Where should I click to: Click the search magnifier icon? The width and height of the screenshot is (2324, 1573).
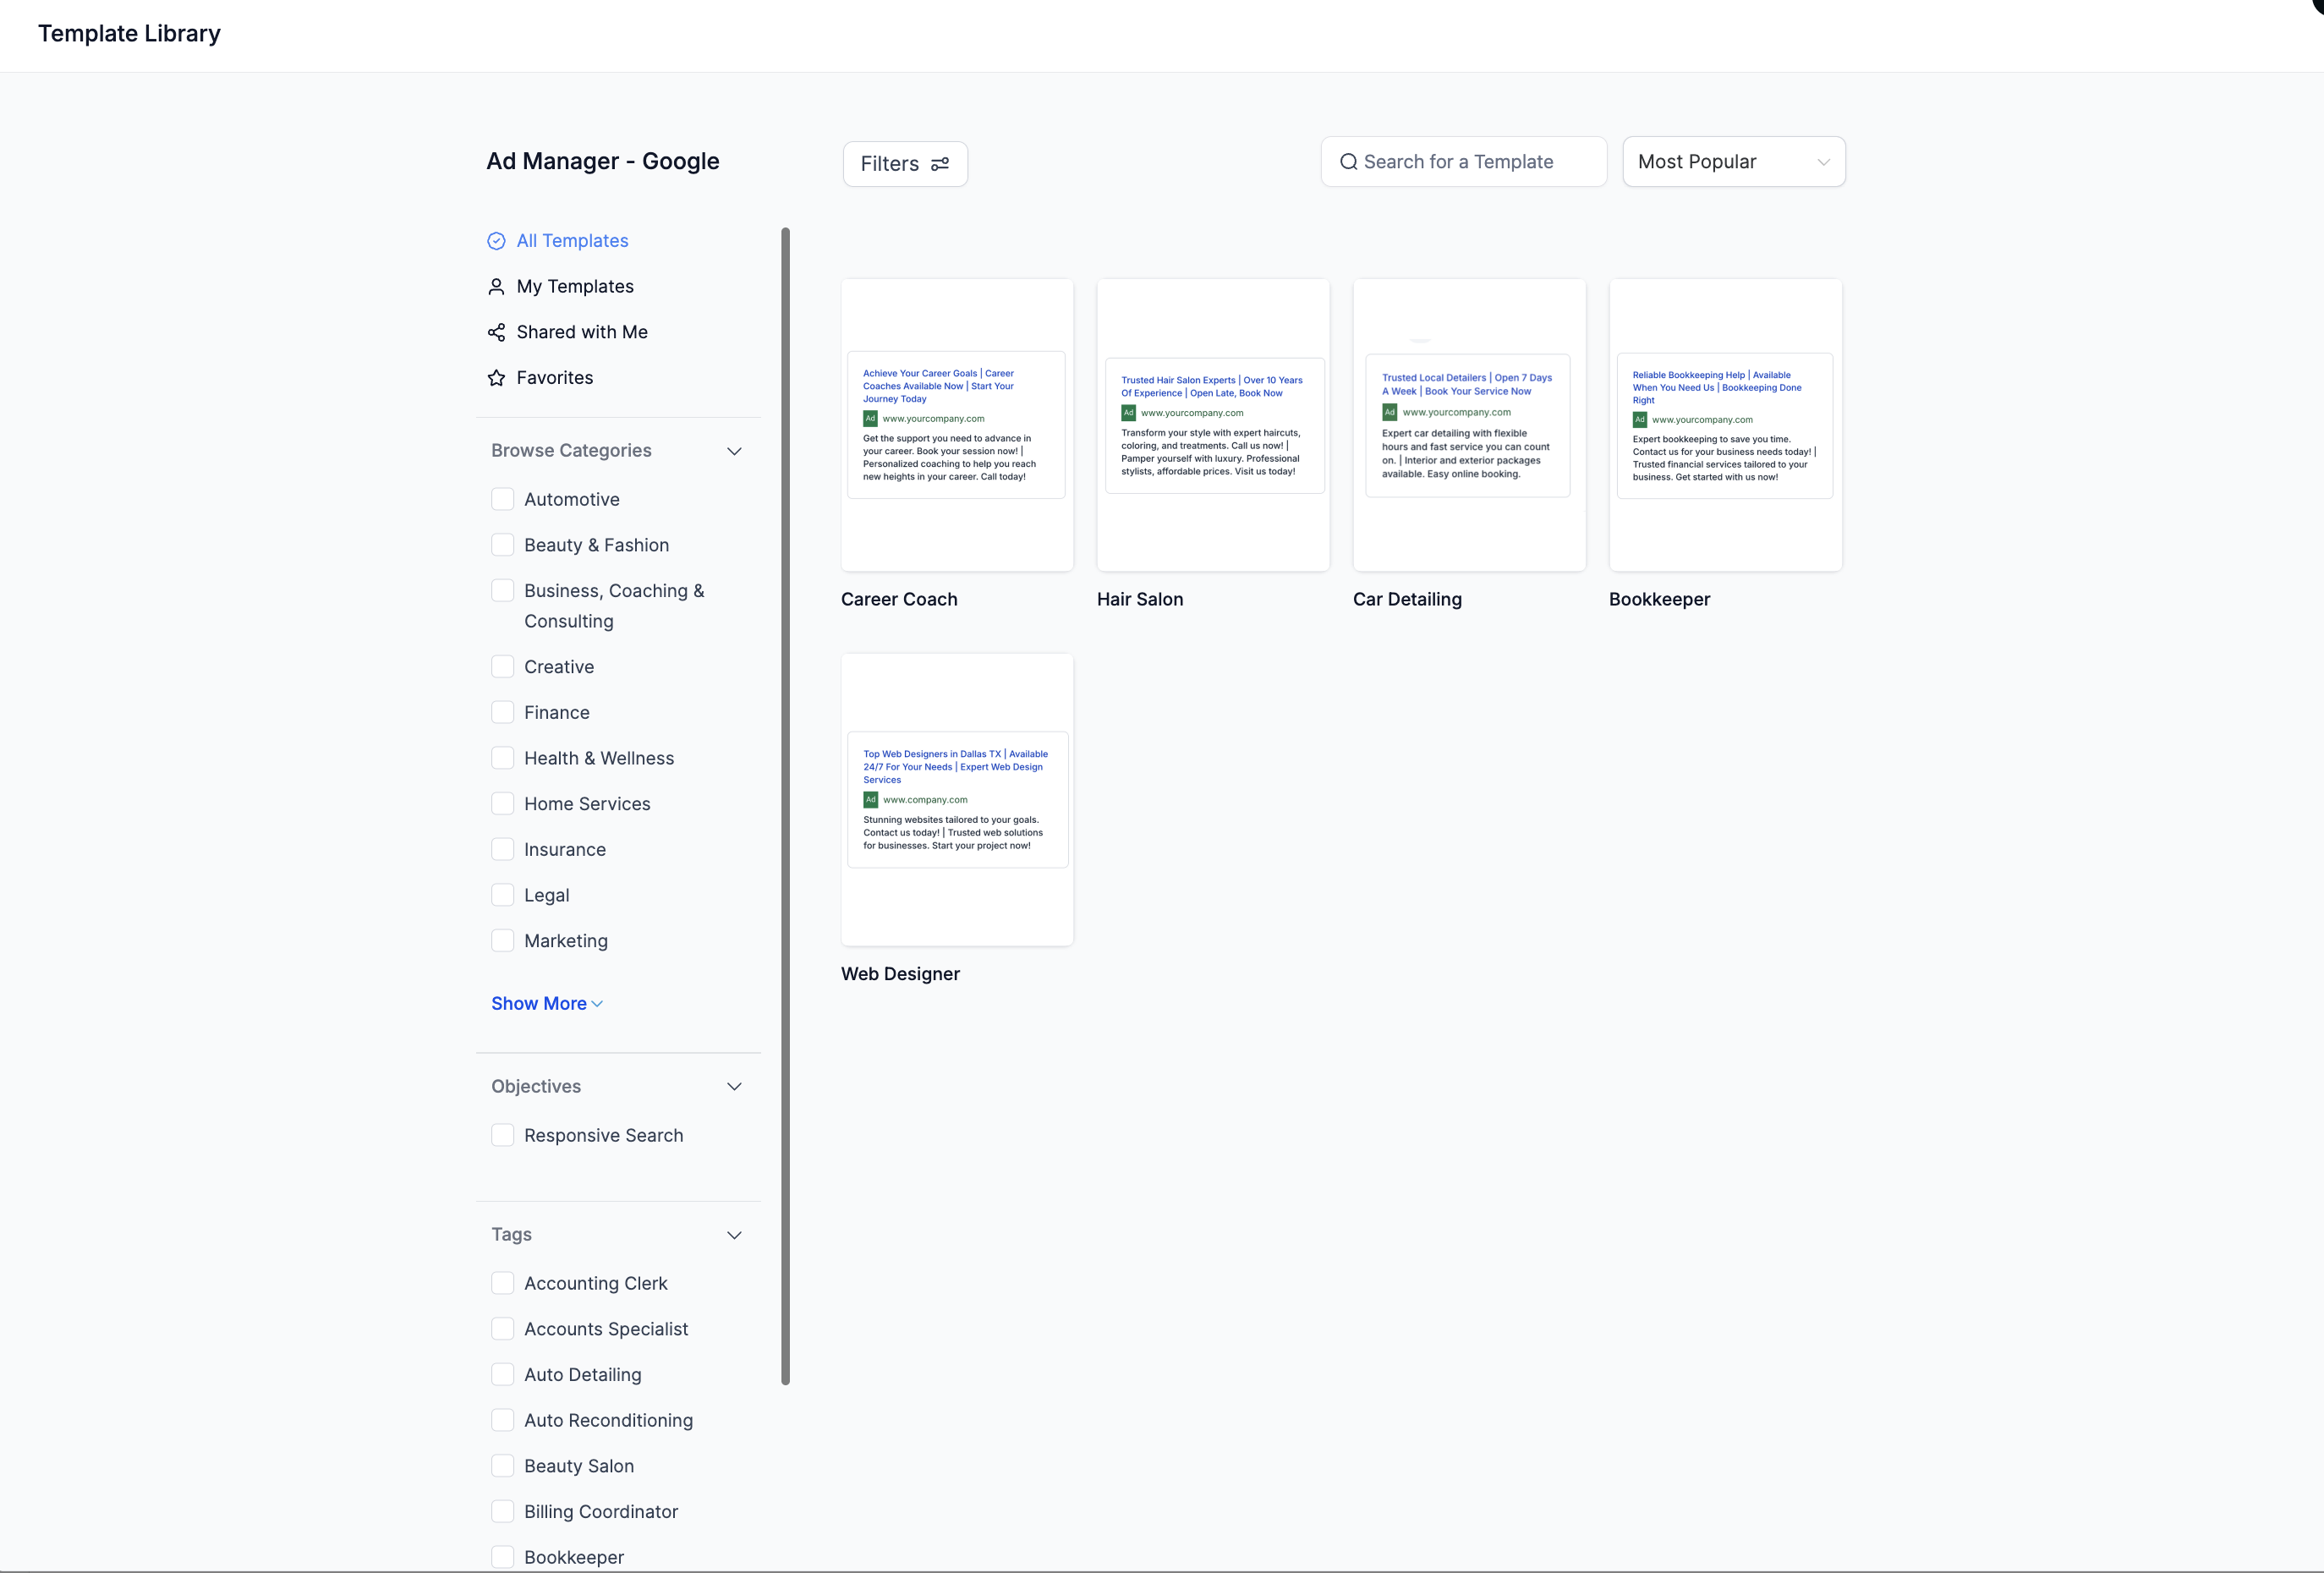click(x=1348, y=162)
